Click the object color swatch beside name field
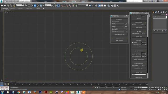 167,15
